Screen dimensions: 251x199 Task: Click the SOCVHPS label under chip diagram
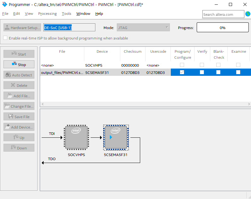click(x=76, y=155)
